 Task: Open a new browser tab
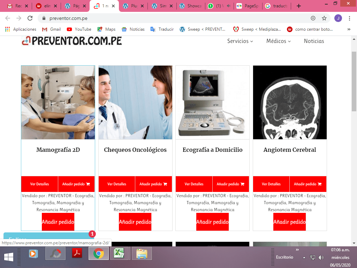tap(299, 6)
